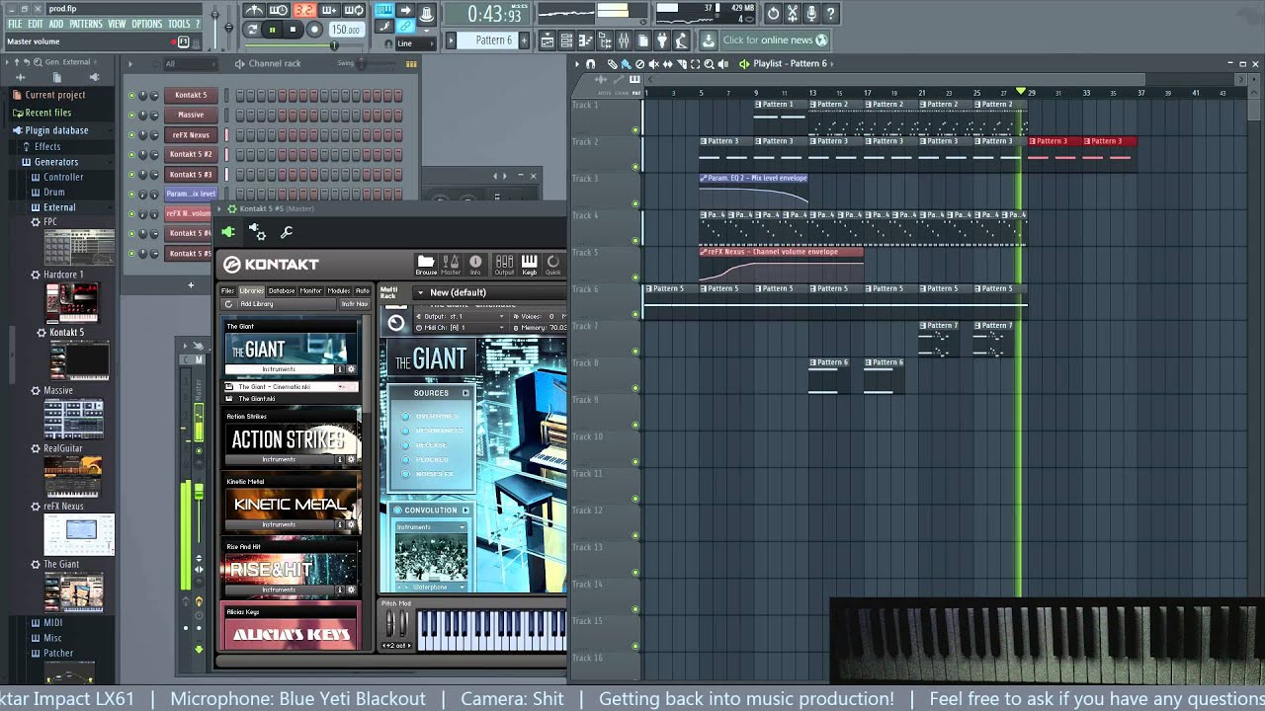Open the Kontakt Output st.1 dropdown
This screenshot has width=1265, height=711.
pos(460,317)
